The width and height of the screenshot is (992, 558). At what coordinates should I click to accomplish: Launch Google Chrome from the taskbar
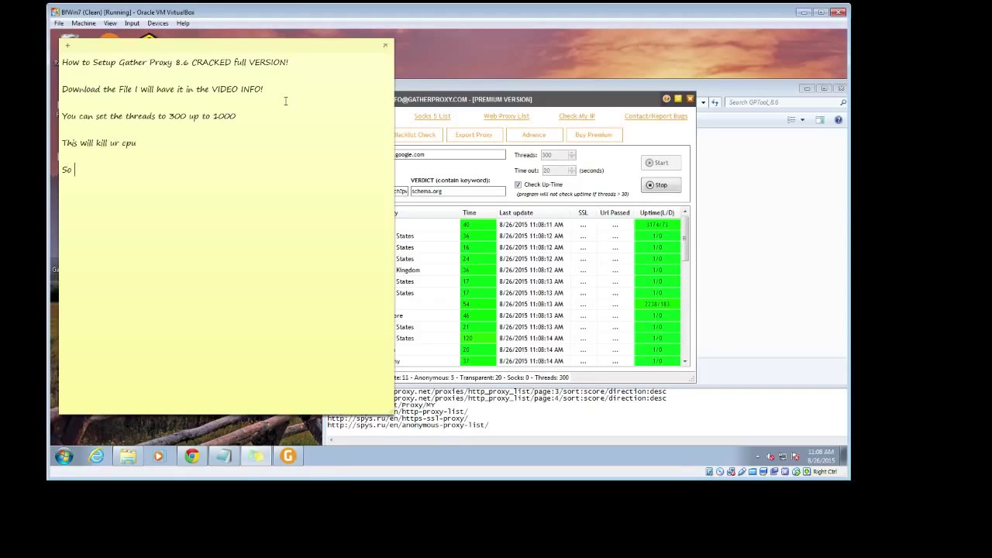pos(191,456)
